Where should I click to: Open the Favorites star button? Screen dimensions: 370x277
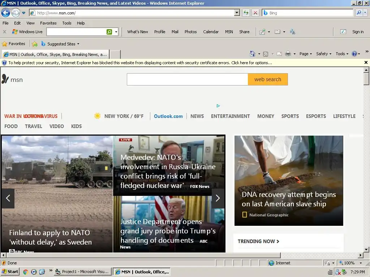click(13, 44)
